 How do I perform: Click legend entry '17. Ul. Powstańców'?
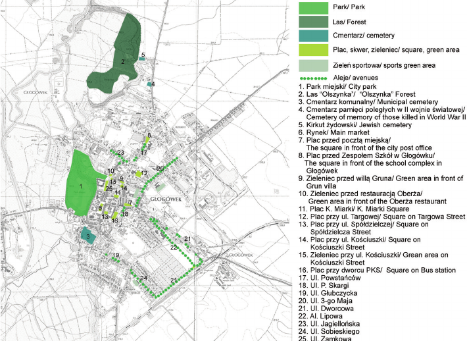(x=330, y=278)
